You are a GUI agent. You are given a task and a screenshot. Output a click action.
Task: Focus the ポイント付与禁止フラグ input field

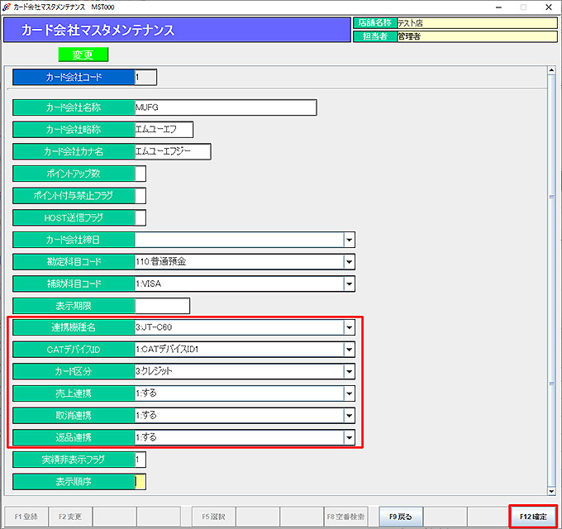coord(140,196)
